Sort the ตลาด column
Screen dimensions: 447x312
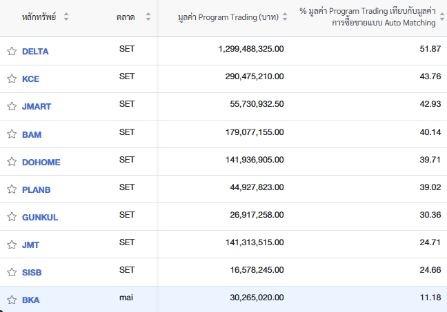(x=148, y=17)
